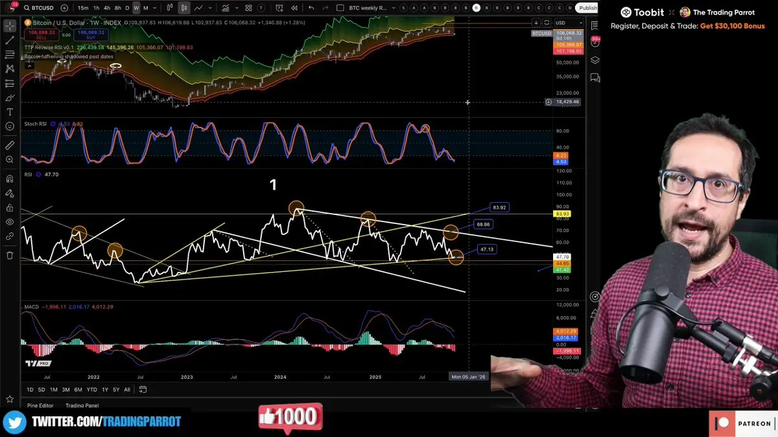
Task: Click the 83.92 RSI price label
Action: pos(499,208)
